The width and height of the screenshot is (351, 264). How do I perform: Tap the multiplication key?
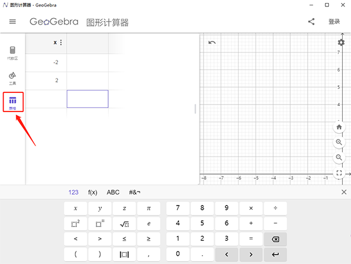click(x=251, y=209)
